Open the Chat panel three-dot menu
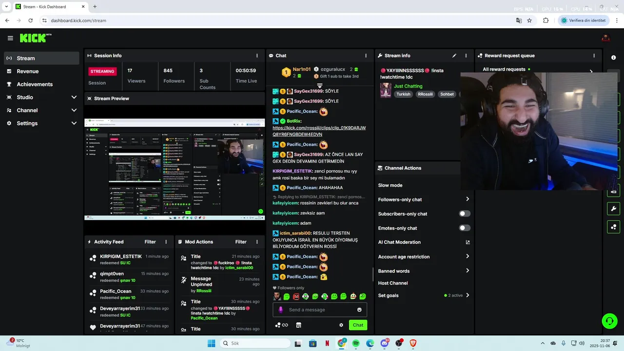Screen dimensions: 624x351 point(366,56)
